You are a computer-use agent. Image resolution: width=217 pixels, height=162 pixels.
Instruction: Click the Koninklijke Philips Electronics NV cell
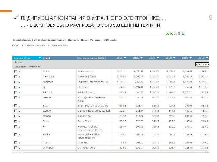point(89,136)
